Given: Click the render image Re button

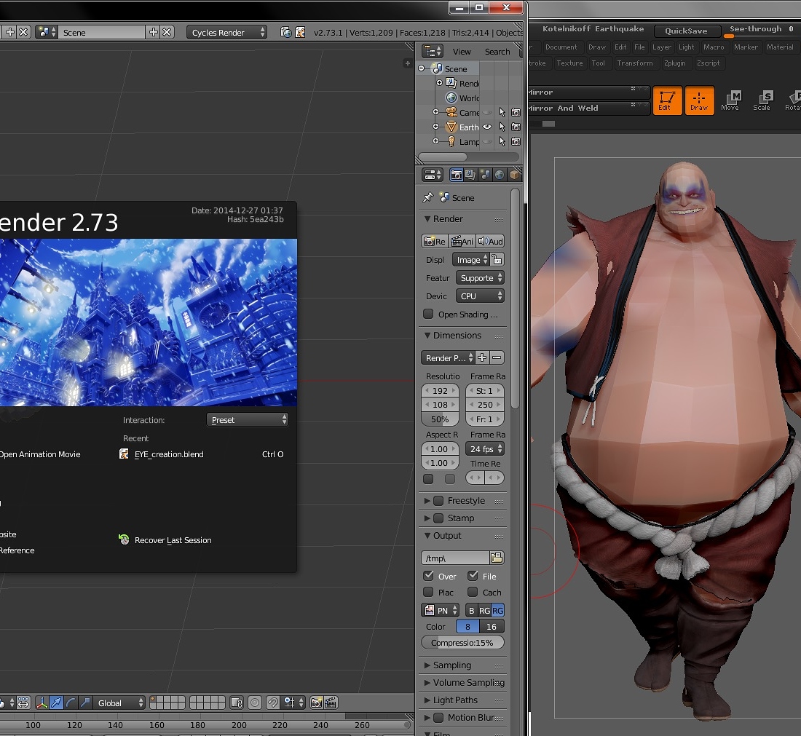Looking at the screenshot, I should [434, 241].
